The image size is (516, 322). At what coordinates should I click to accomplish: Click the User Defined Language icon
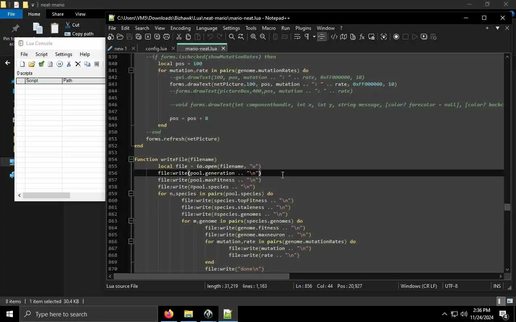coord(334,37)
